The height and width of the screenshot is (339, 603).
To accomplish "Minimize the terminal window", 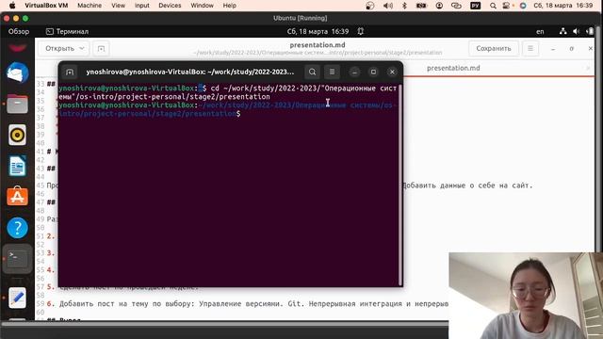I will click(354, 72).
